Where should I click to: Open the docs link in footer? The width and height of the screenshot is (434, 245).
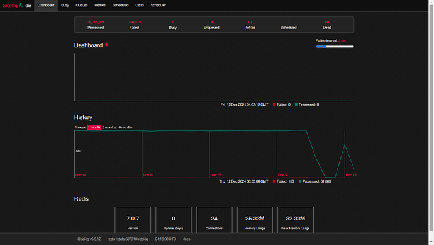click(187, 239)
